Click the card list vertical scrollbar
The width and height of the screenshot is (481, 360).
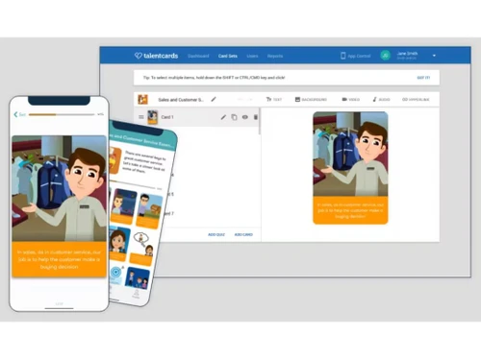click(x=260, y=122)
